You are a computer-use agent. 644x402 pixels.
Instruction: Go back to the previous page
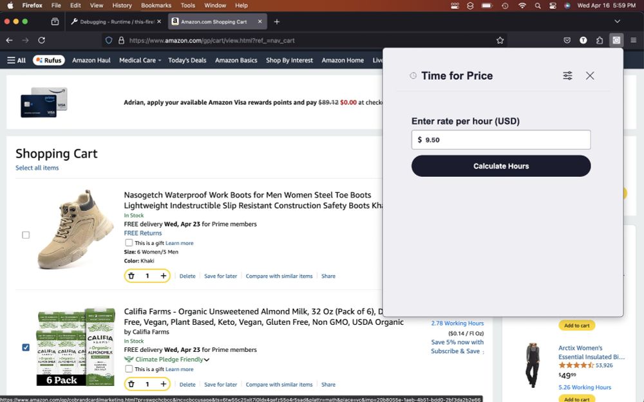pos(10,40)
